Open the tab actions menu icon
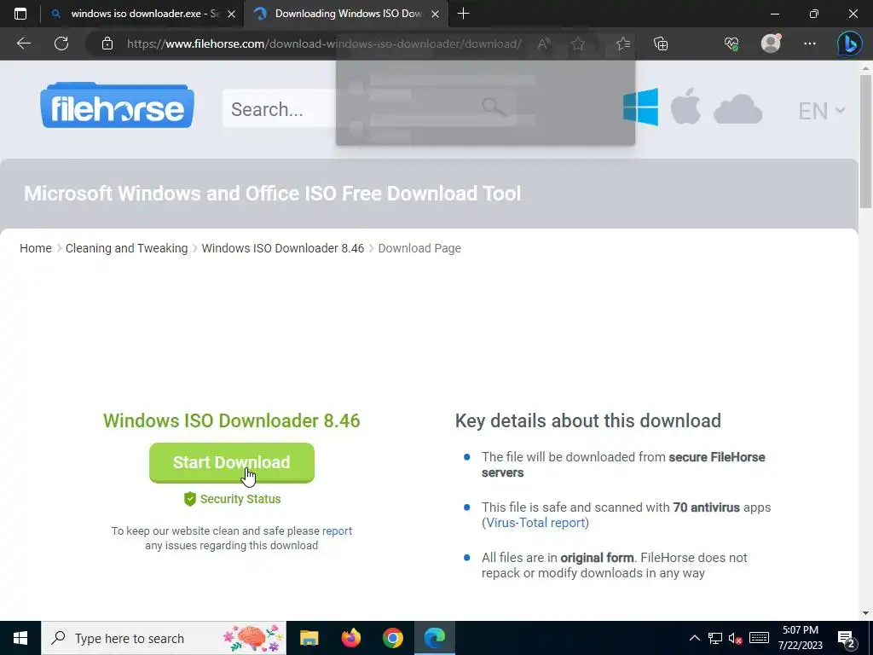The width and height of the screenshot is (873, 655). coord(20,14)
